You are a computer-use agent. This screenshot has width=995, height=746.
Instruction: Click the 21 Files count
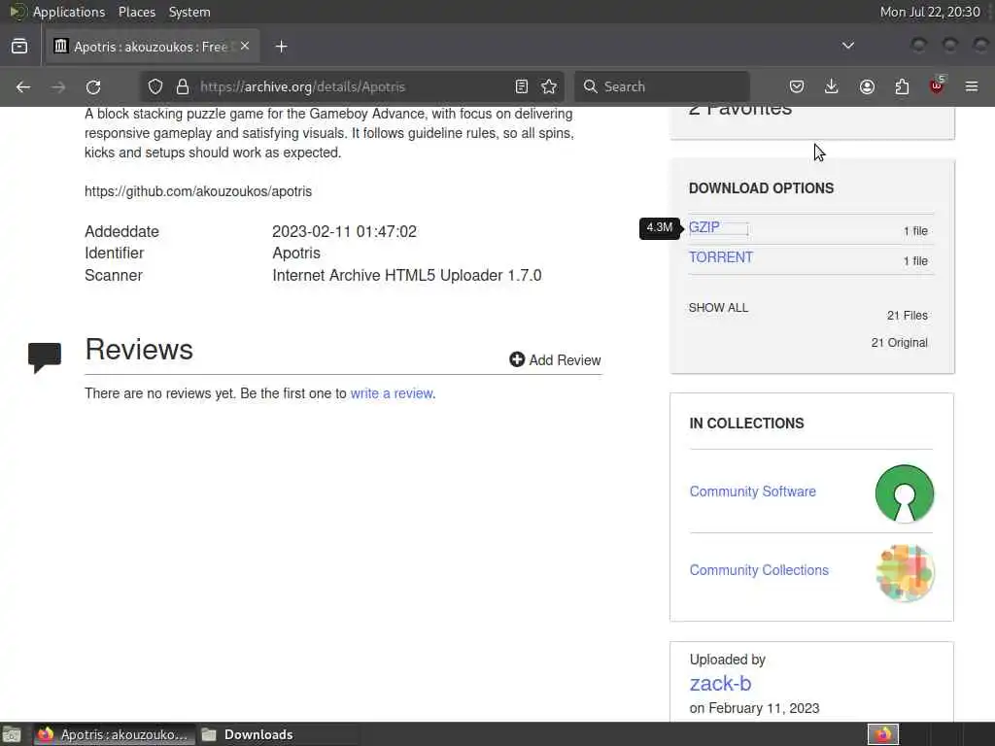pyautogui.click(x=908, y=316)
